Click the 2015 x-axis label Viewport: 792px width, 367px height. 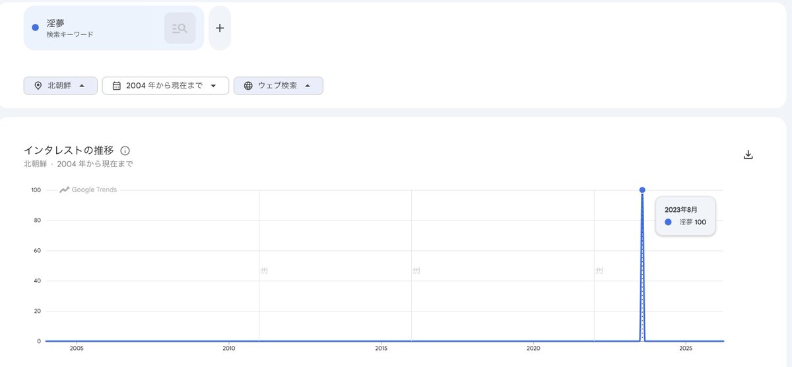pos(381,348)
